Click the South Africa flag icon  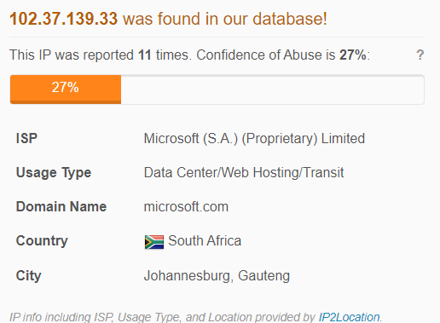coord(154,242)
